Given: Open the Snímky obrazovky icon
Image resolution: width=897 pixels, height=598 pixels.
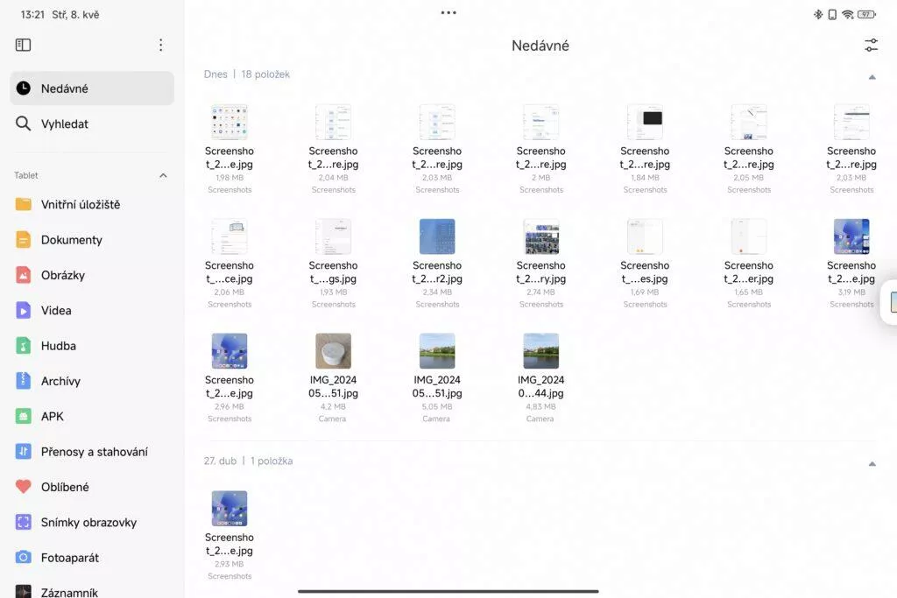Looking at the screenshot, I should pyautogui.click(x=23, y=522).
